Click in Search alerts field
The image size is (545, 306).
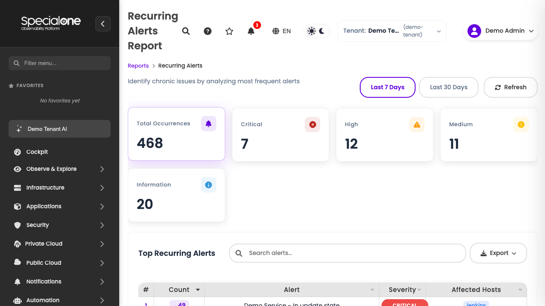[x=347, y=253]
